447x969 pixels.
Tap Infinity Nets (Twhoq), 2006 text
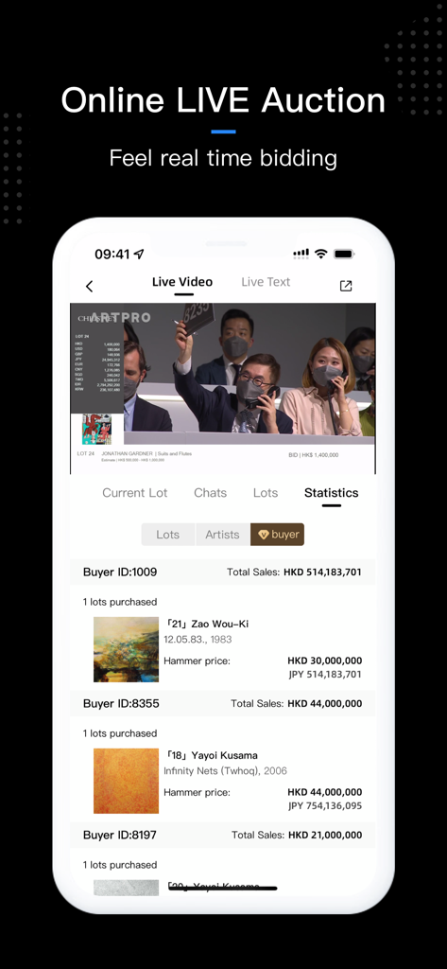click(x=225, y=770)
